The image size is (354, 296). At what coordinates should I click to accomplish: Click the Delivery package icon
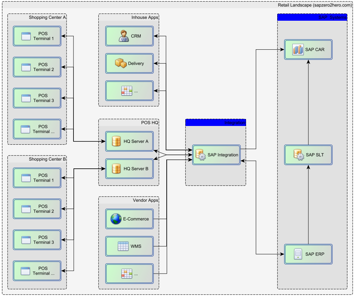122,63
